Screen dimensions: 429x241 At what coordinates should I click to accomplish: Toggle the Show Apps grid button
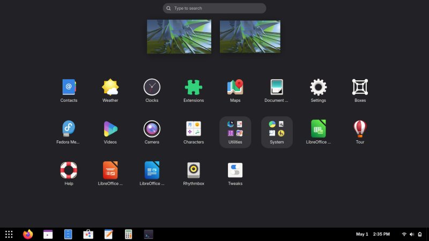point(9,234)
